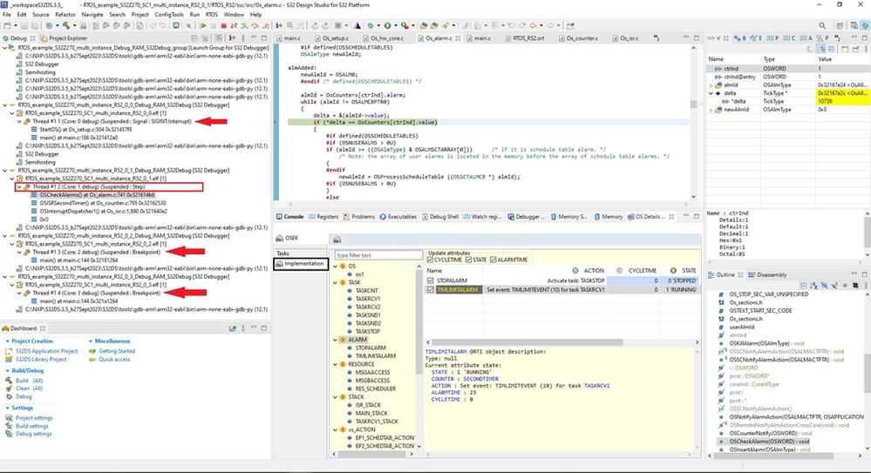
Task: Click the Resume debug toolbar icon
Action: pos(201,26)
